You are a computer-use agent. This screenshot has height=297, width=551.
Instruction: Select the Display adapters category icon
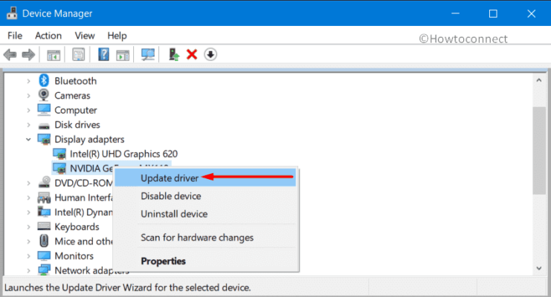[44, 139]
